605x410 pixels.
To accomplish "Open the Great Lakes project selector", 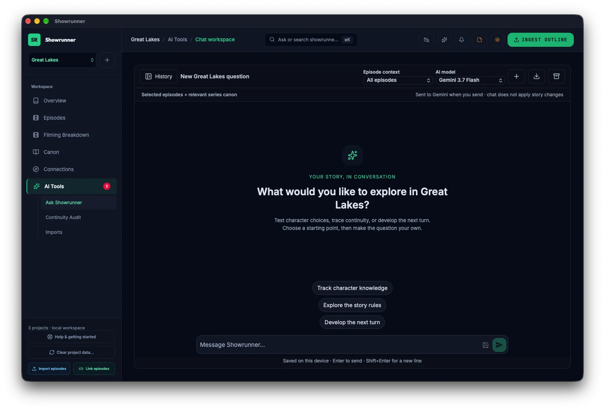I will pos(62,60).
